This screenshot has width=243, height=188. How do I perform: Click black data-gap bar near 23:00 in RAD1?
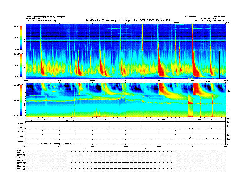tap(219, 65)
